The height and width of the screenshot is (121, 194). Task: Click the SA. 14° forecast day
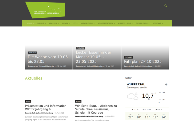pos(164,116)
